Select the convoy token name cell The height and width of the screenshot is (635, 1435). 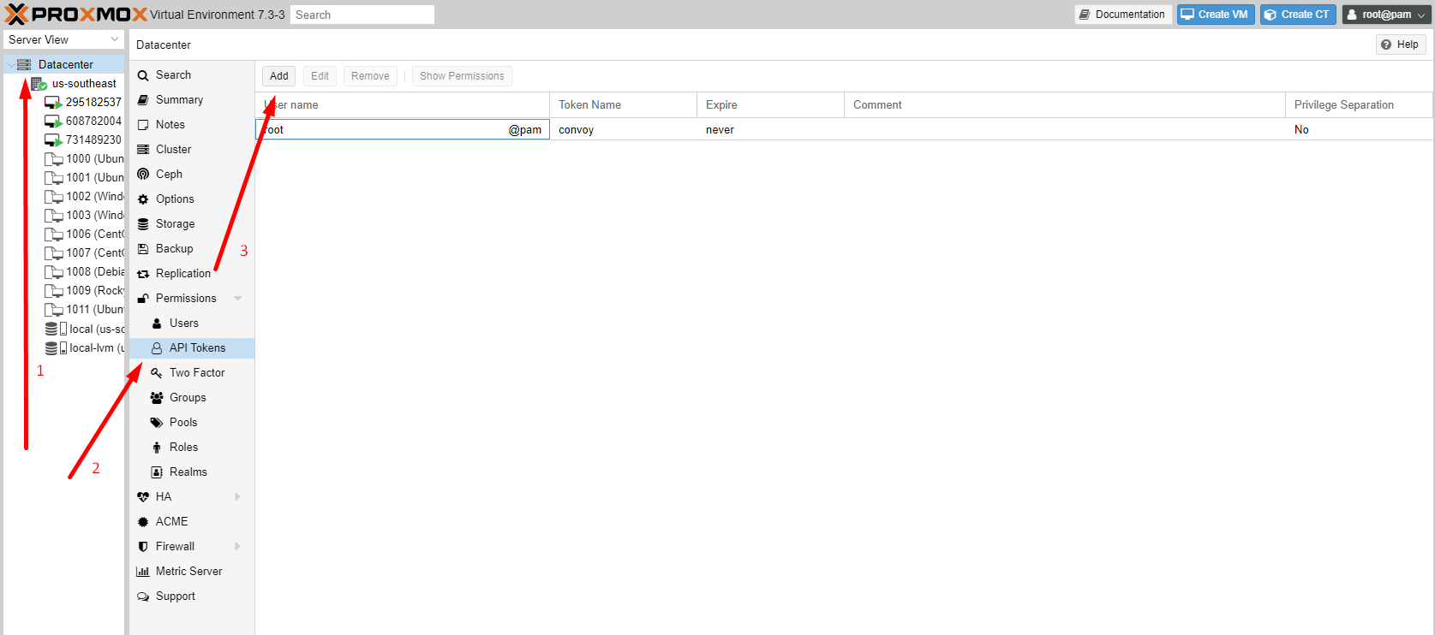click(x=623, y=130)
